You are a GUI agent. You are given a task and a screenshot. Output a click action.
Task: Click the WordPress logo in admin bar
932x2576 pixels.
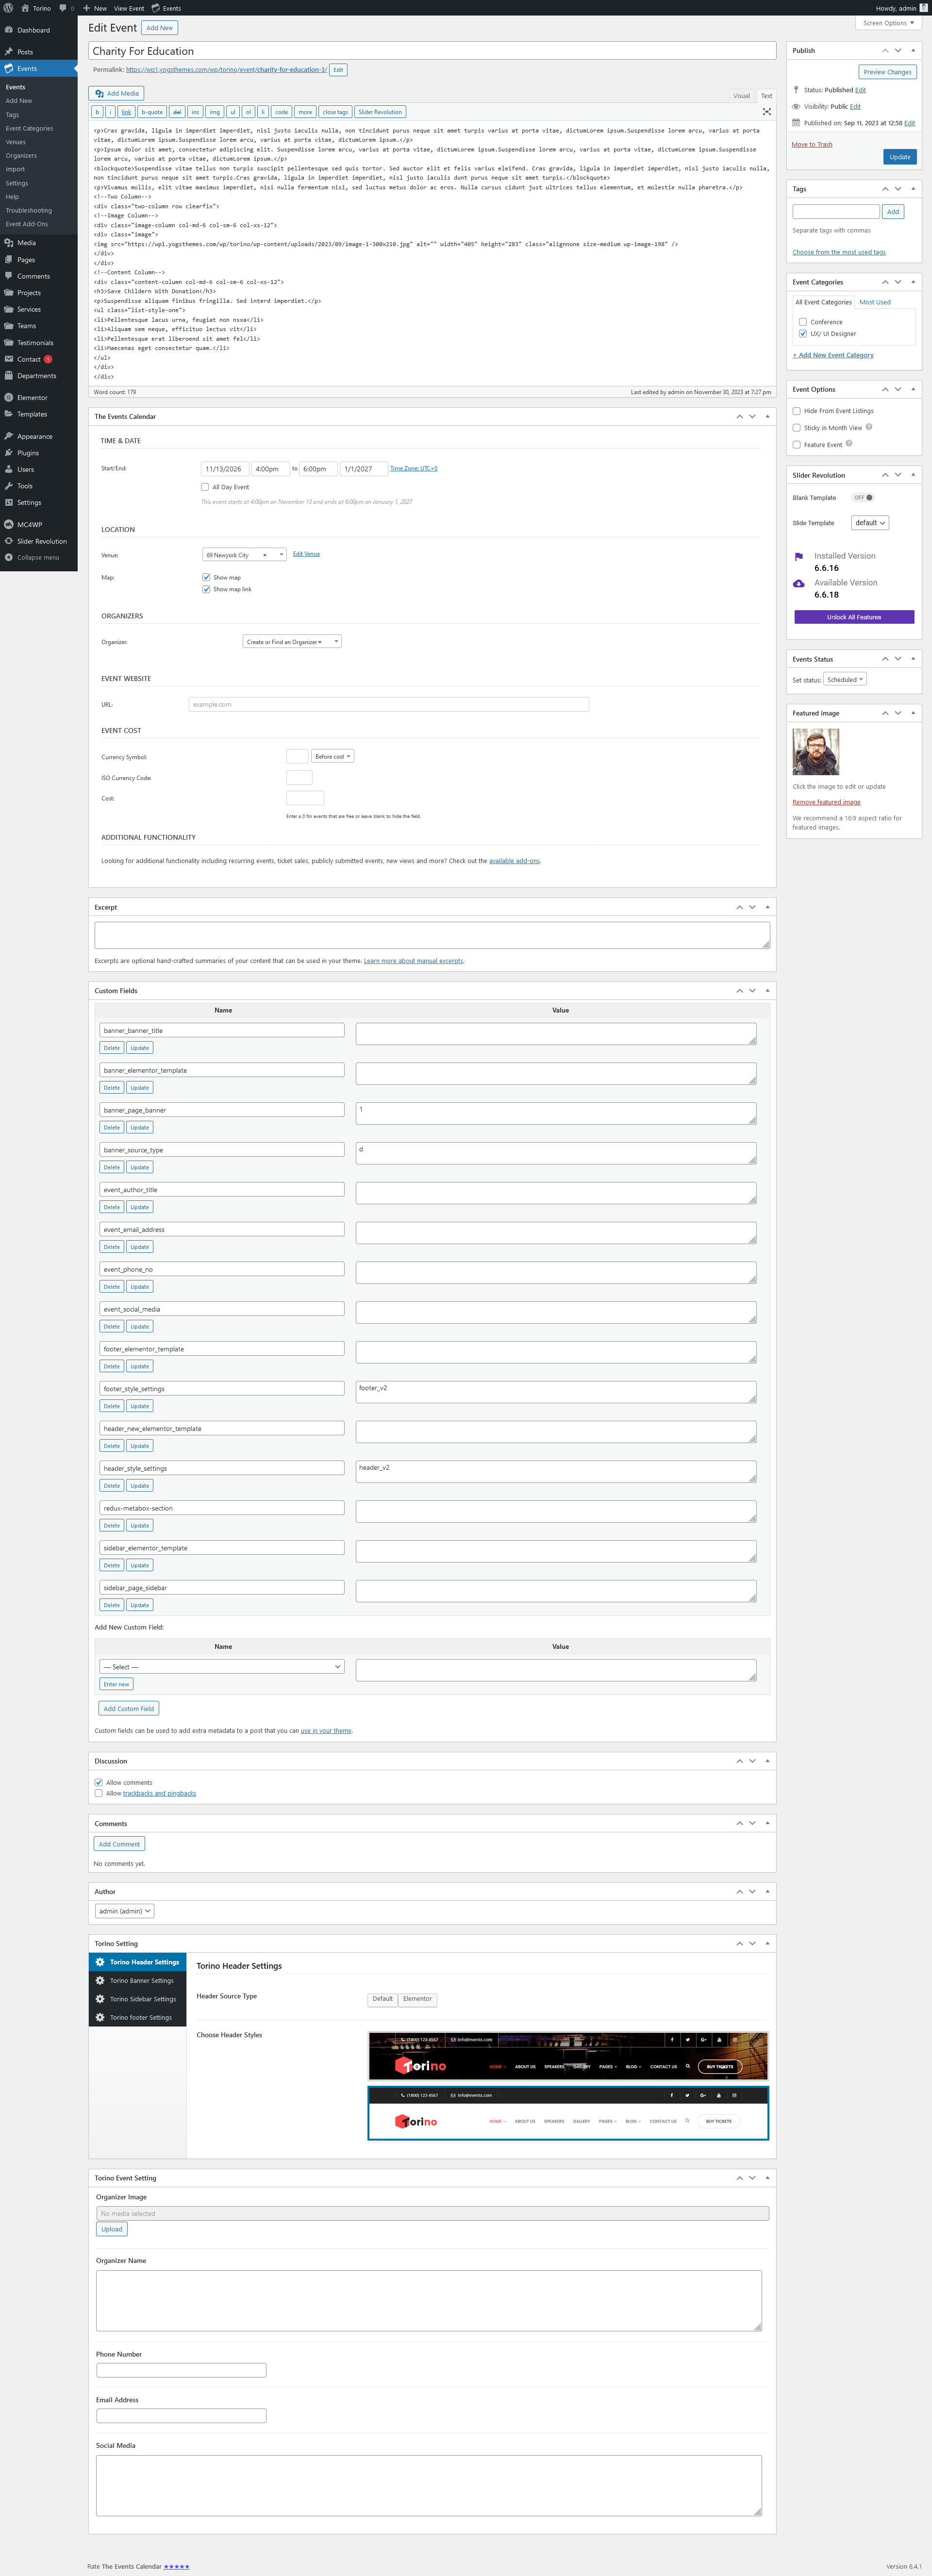8,8
